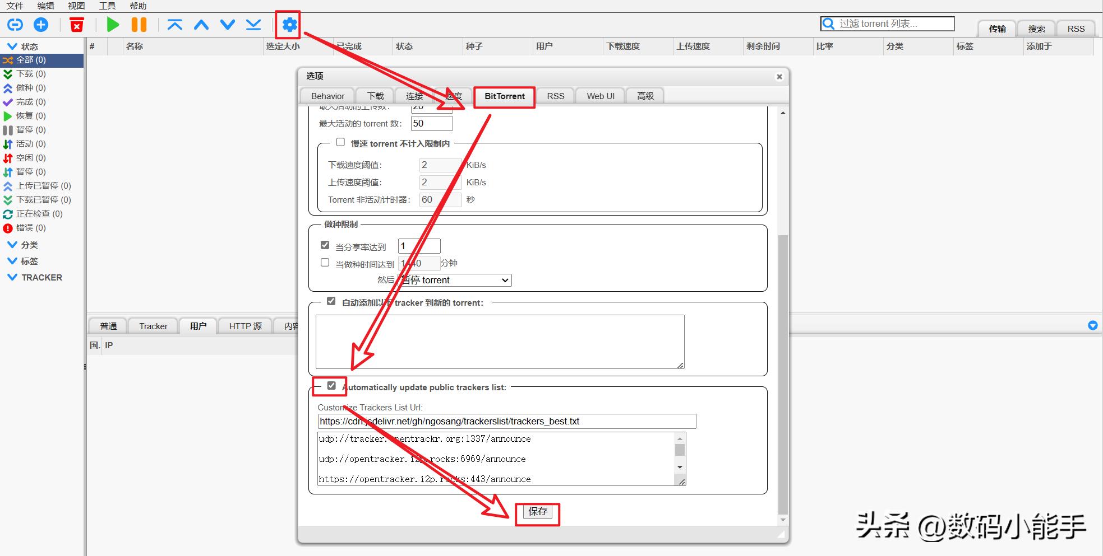This screenshot has width=1103, height=556.
Task: Click the blue add torrent file icon
Action: 40,25
